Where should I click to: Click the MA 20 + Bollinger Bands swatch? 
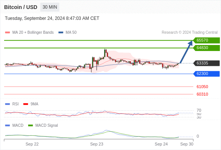pyautogui.click(x=7, y=33)
